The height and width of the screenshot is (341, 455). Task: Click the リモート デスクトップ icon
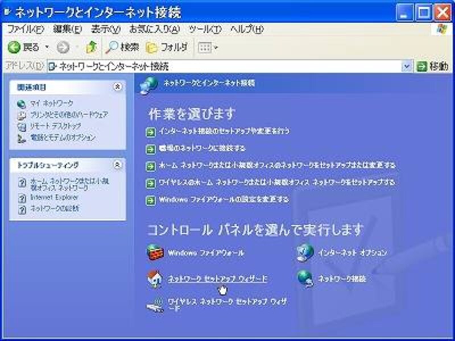click(x=21, y=127)
